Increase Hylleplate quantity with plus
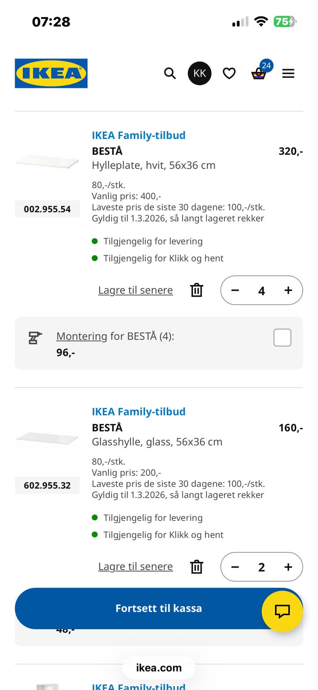 click(x=288, y=290)
